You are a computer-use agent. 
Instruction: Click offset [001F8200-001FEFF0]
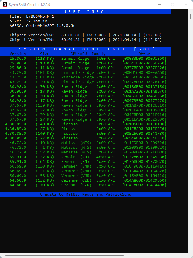[144, 129]
